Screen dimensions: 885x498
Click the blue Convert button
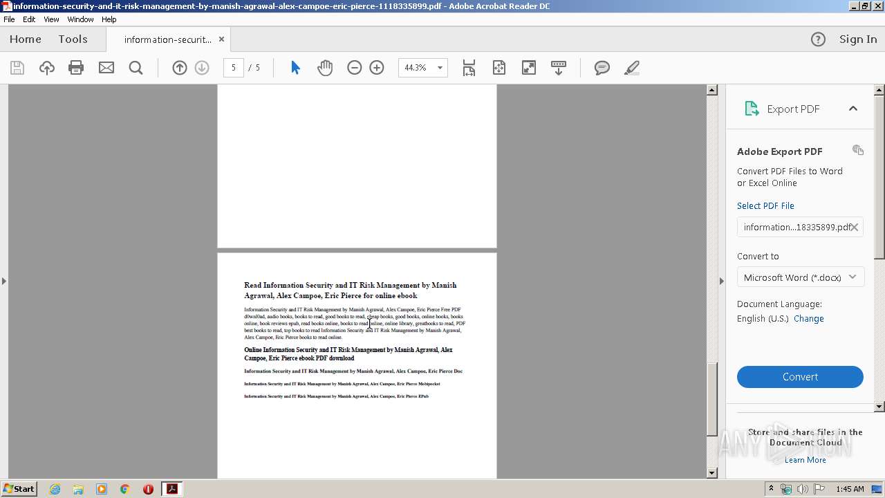pyautogui.click(x=800, y=377)
